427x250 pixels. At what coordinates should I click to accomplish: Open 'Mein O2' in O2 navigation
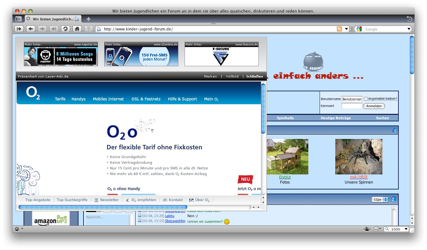211,99
